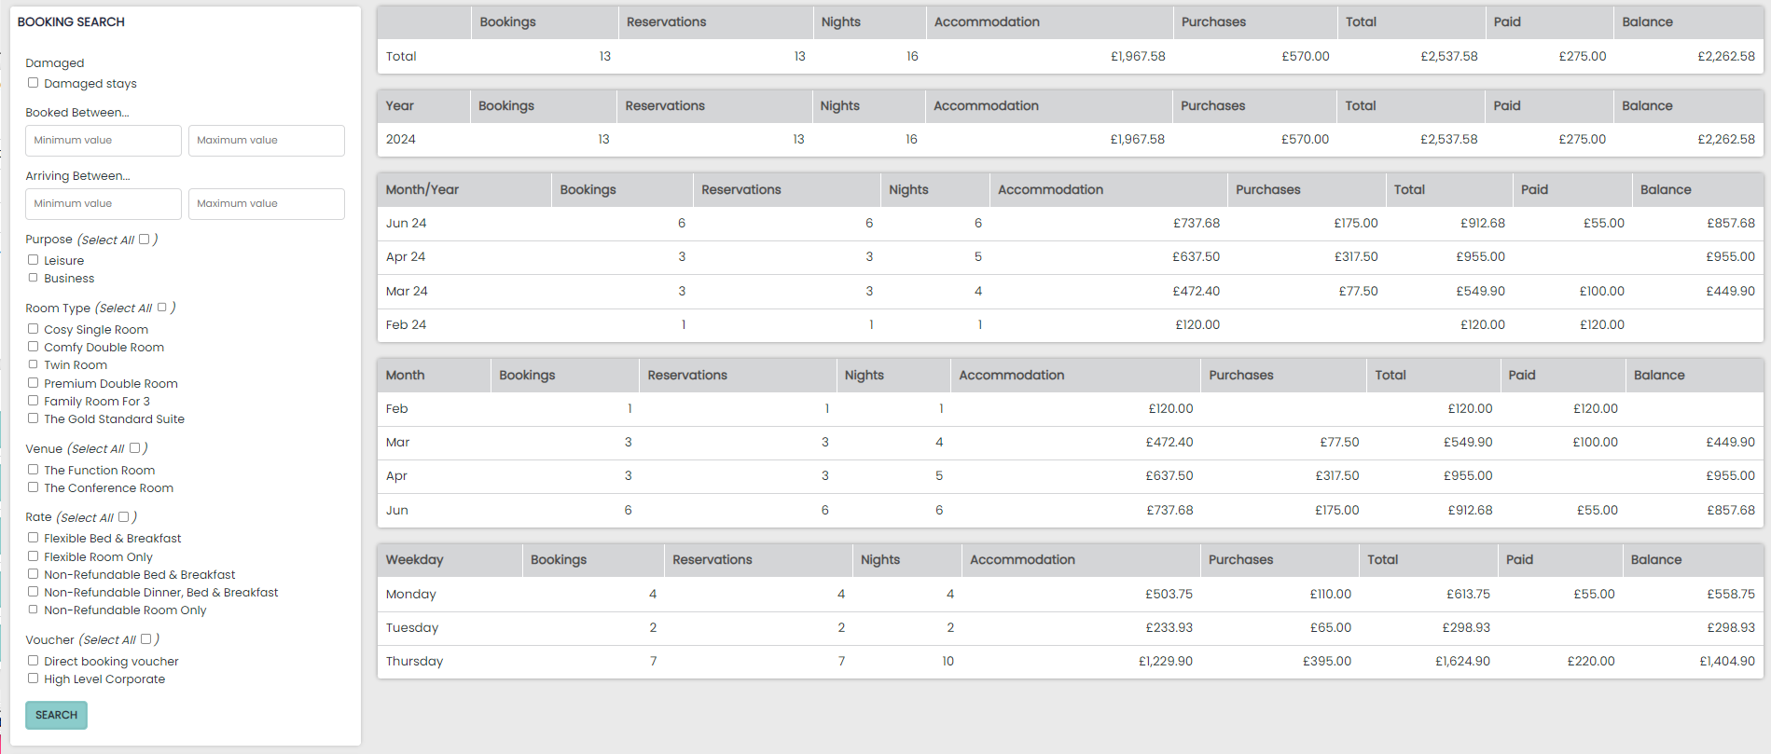Select all Venue options checkbox
1771x754 pixels.
point(135,448)
